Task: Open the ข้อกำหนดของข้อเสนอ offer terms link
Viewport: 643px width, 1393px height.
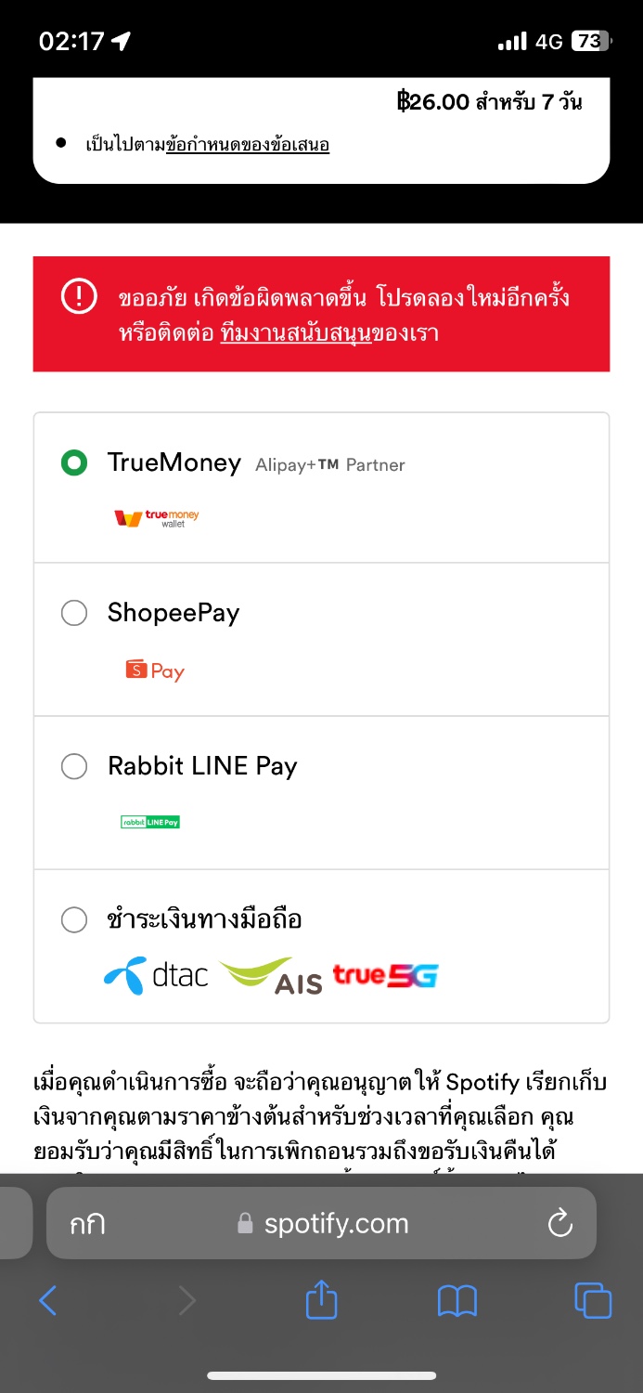Action: pyautogui.click(x=248, y=145)
